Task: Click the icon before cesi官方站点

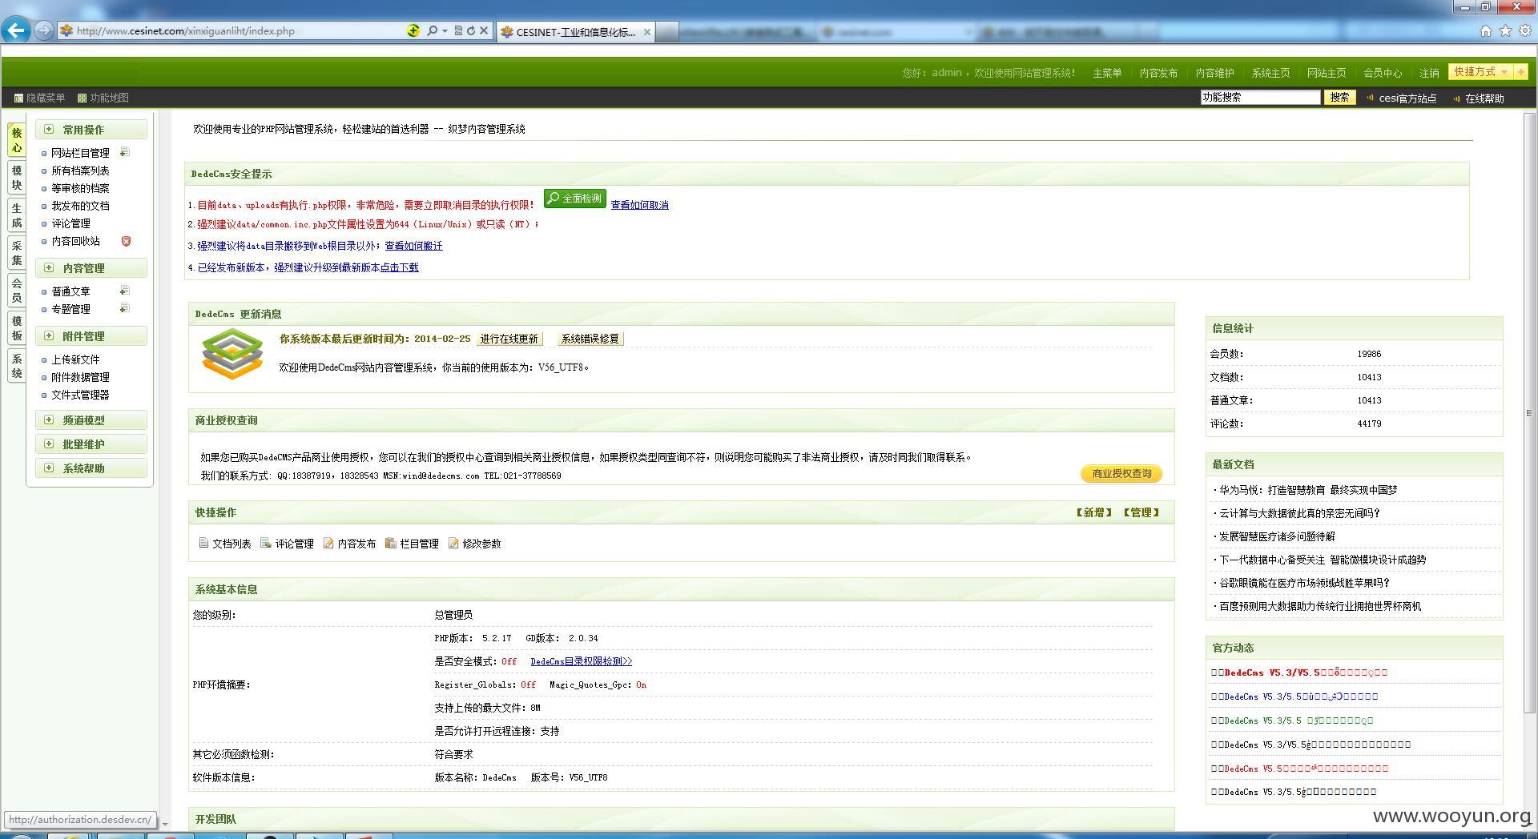Action: [1371, 98]
